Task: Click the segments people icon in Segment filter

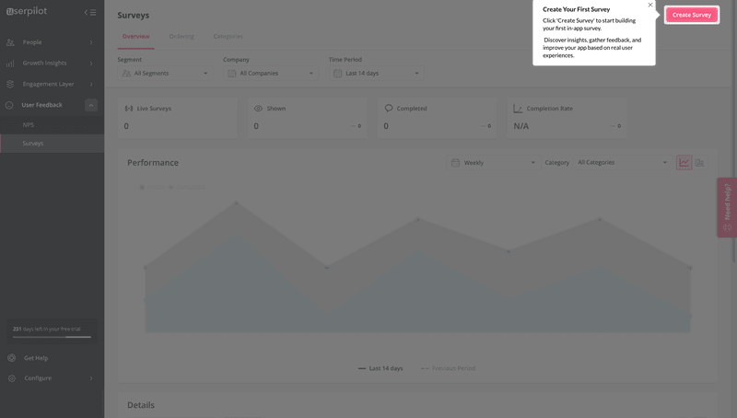Action: coord(126,74)
